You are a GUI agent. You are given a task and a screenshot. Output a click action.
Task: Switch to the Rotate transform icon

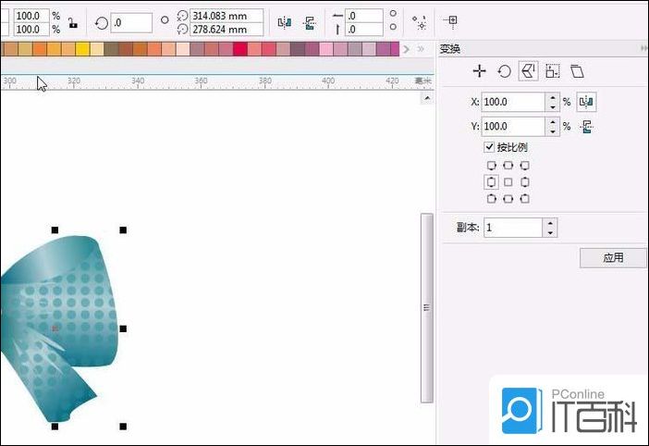504,71
